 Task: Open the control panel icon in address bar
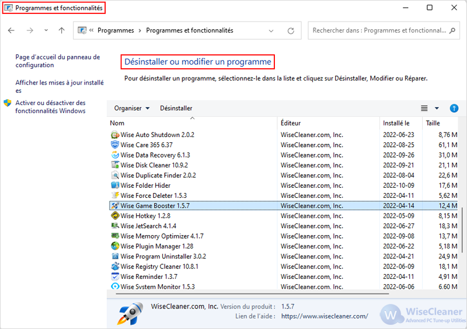point(82,30)
